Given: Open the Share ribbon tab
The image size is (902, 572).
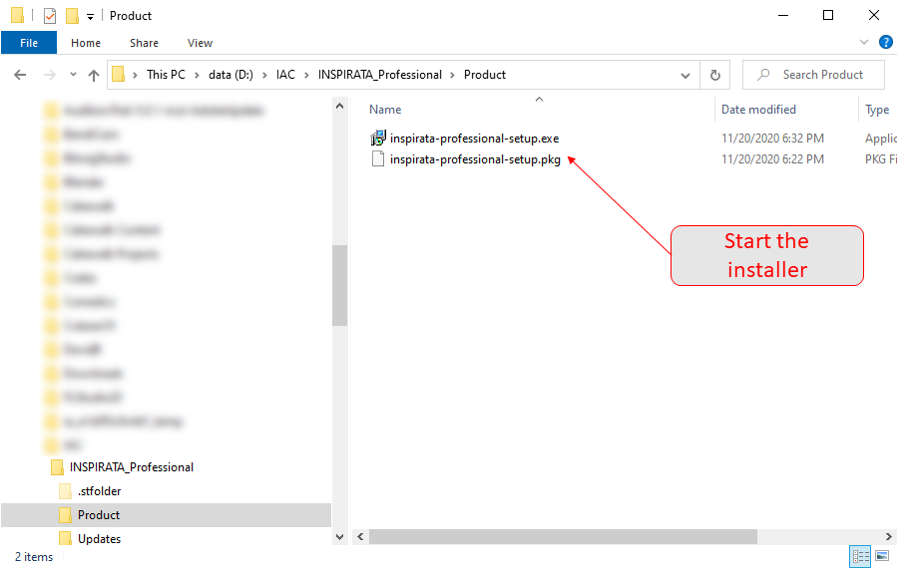Looking at the screenshot, I should tap(144, 43).
